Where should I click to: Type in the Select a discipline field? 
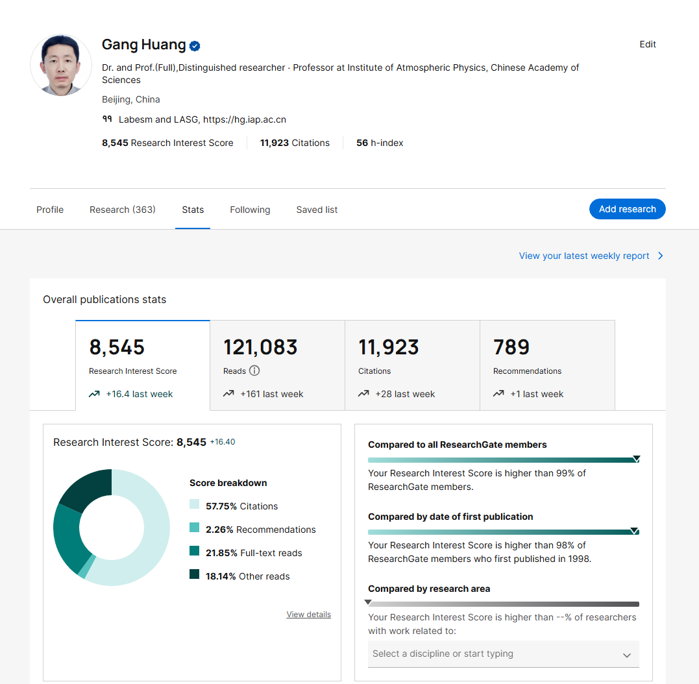click(x=487, y=654)
